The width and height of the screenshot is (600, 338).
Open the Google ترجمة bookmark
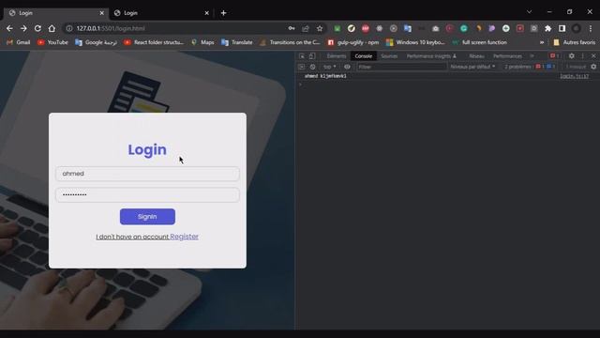(x=96, y=42)
